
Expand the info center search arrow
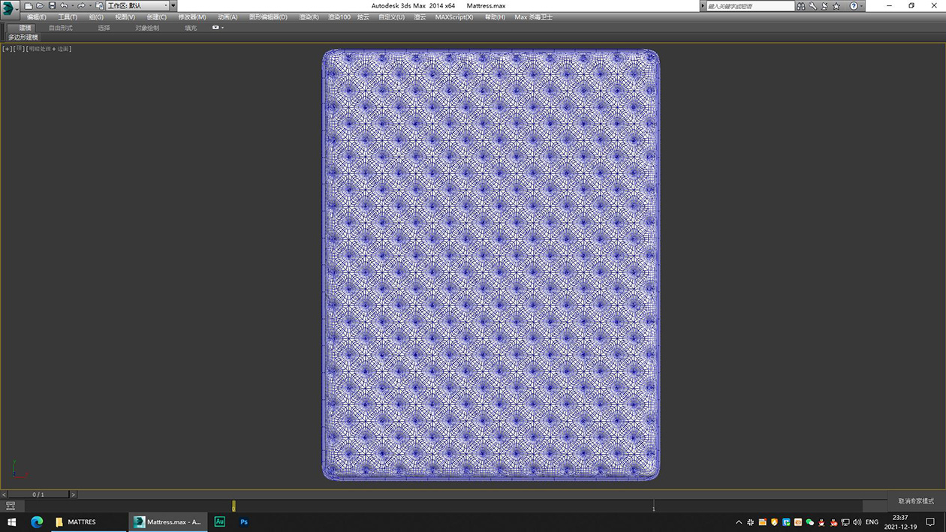(703, 6)
